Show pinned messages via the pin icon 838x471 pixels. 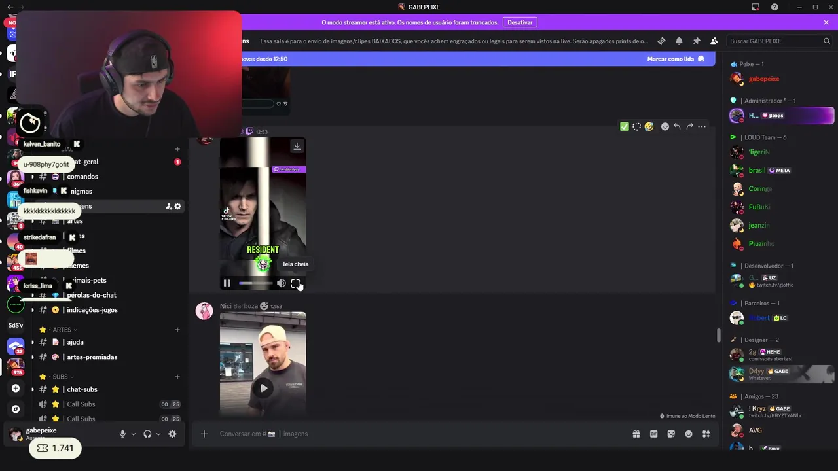[x=697, y=41]
